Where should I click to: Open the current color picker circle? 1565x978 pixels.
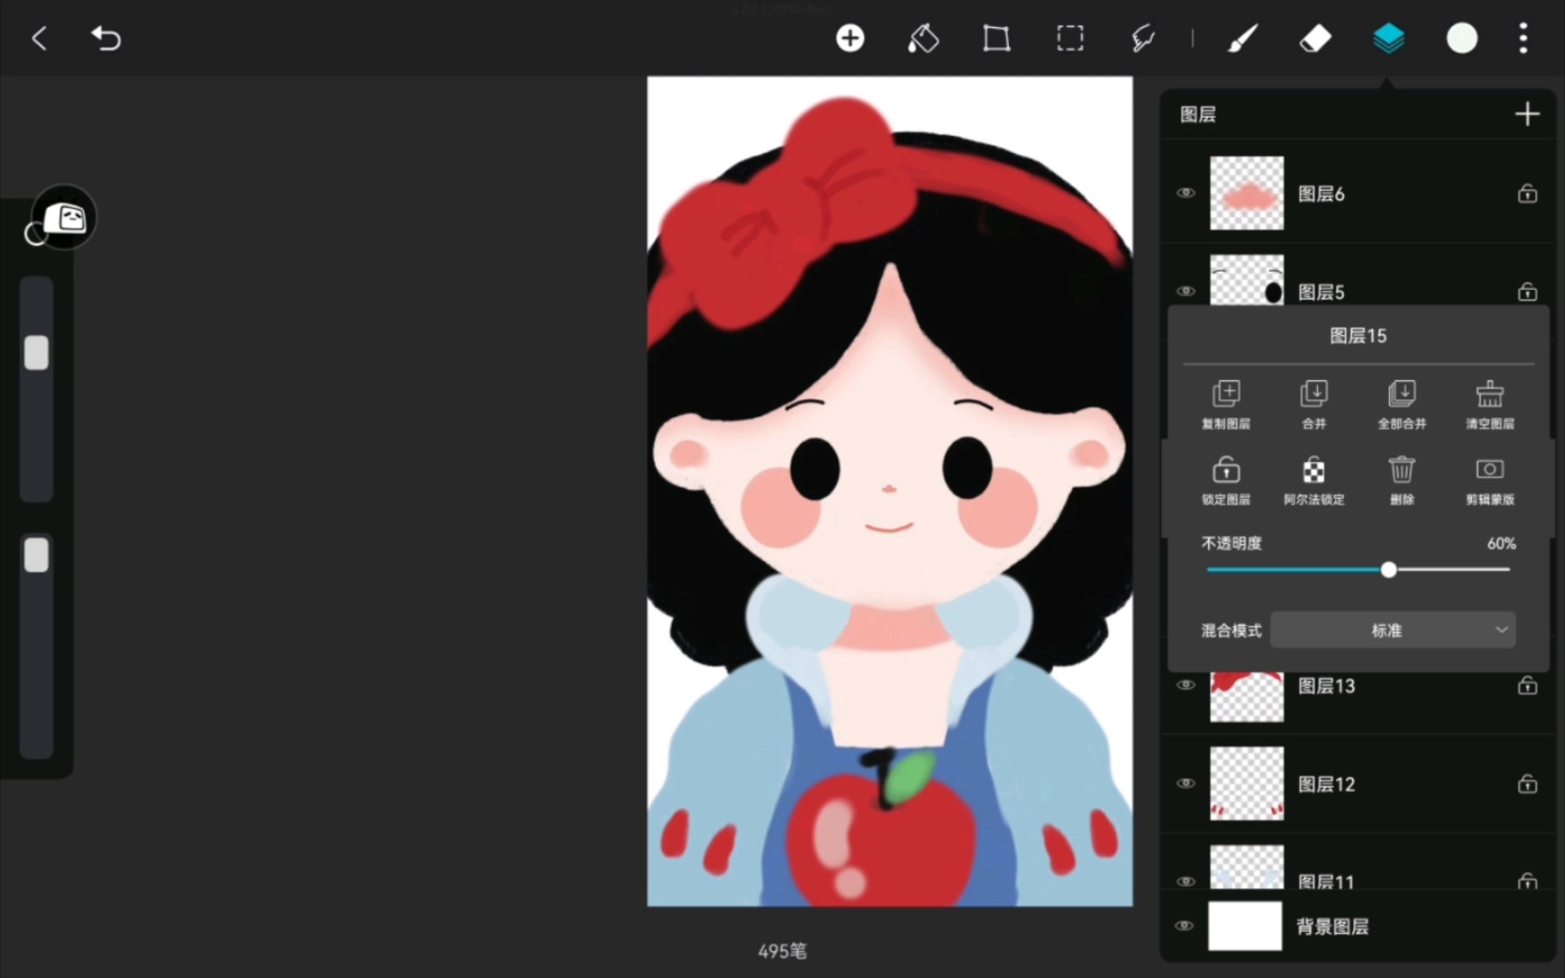pyautogui.click(x=1462, y=38)
